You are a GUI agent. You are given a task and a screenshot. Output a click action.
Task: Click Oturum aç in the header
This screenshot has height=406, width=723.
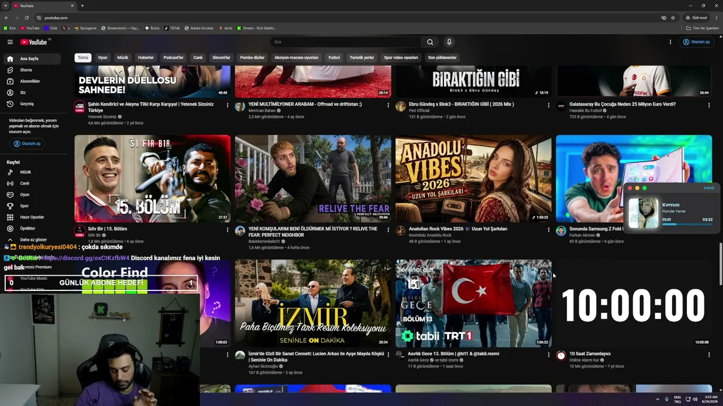[696, 42]
